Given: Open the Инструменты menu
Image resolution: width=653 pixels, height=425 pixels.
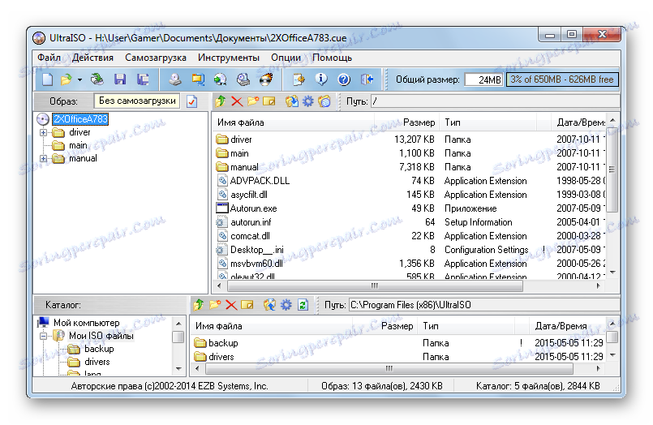Looking at the screenshot, I should coord(229,58).
